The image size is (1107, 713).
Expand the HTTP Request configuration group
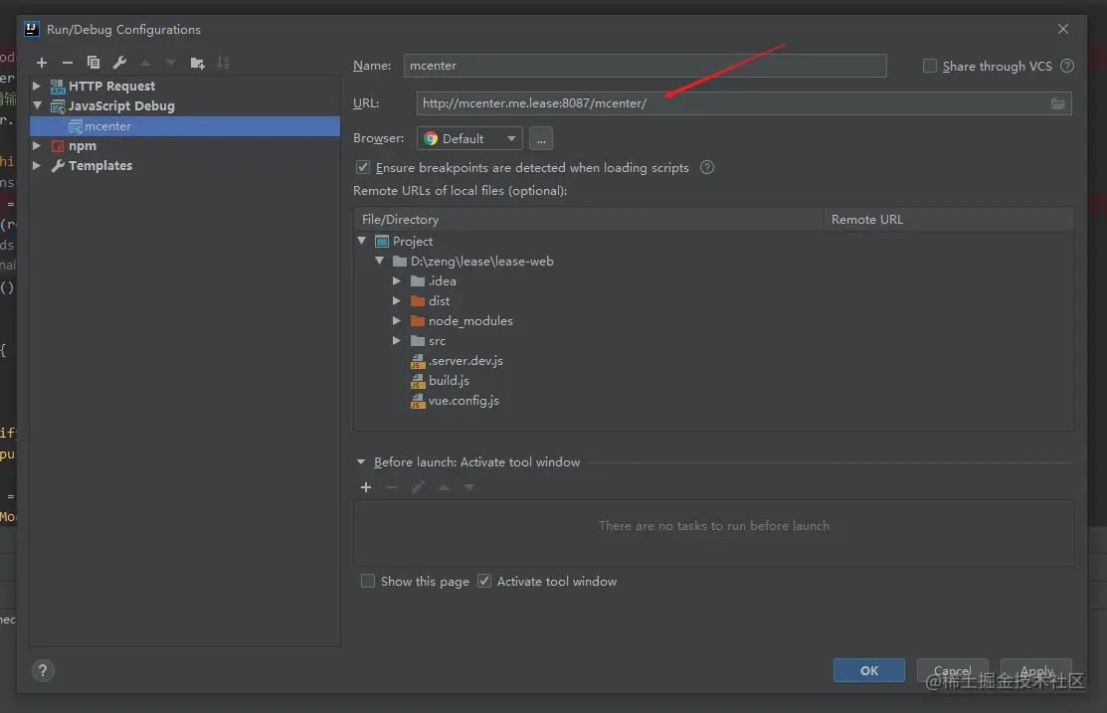coord(37,87)
